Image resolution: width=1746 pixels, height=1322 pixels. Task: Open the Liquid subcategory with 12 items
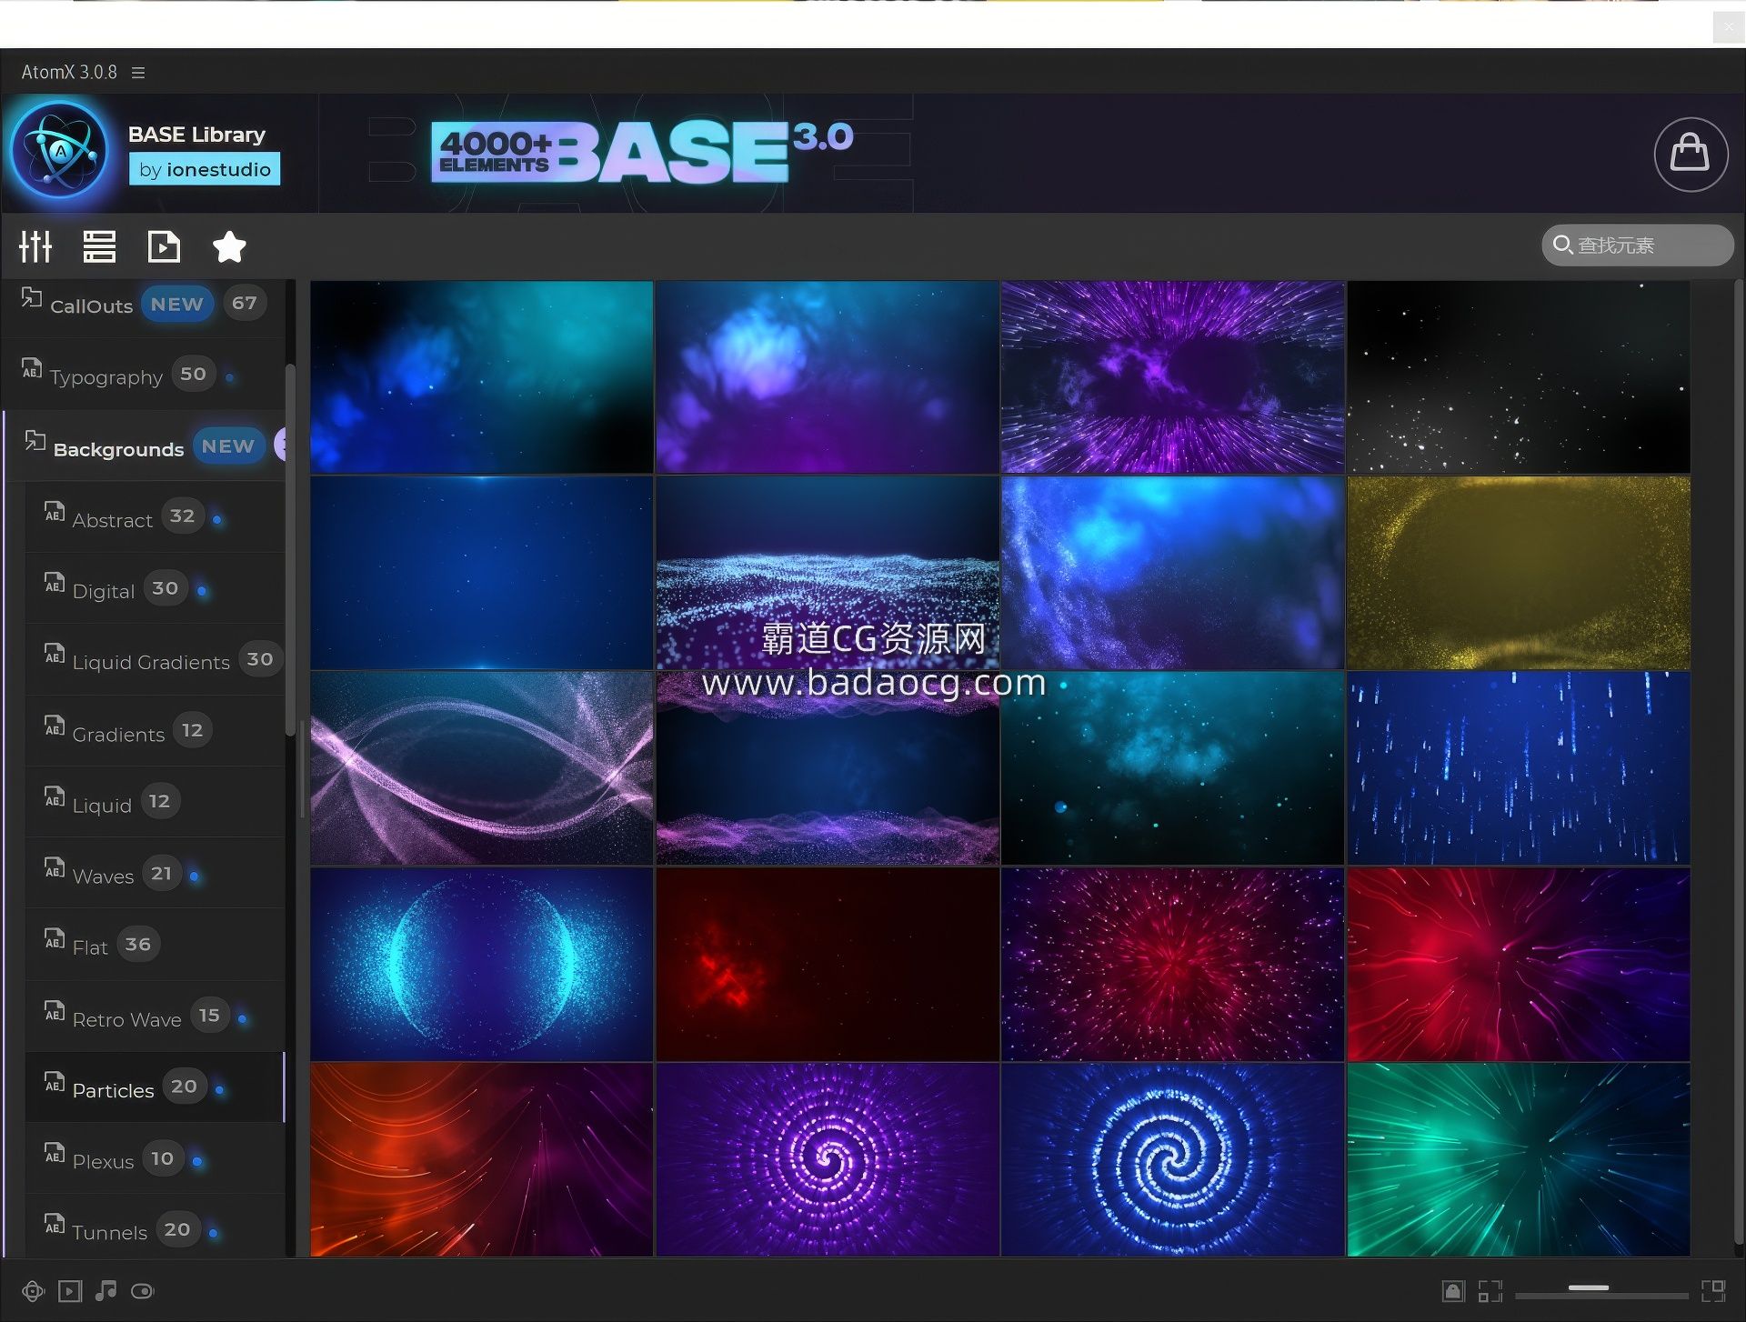pos(155,803)
